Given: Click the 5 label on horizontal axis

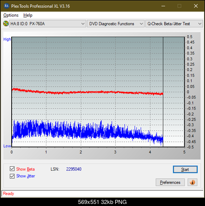Looking at the screenshot, I should coord(185,152).
